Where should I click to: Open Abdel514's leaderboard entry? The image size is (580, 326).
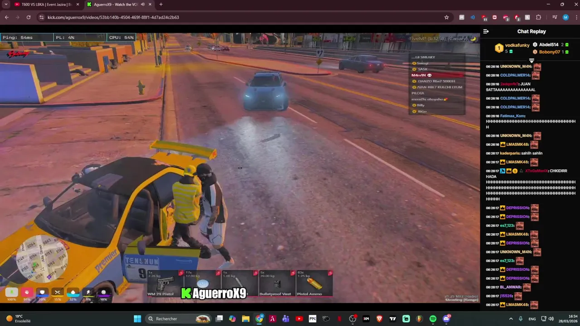pos(551,45)
